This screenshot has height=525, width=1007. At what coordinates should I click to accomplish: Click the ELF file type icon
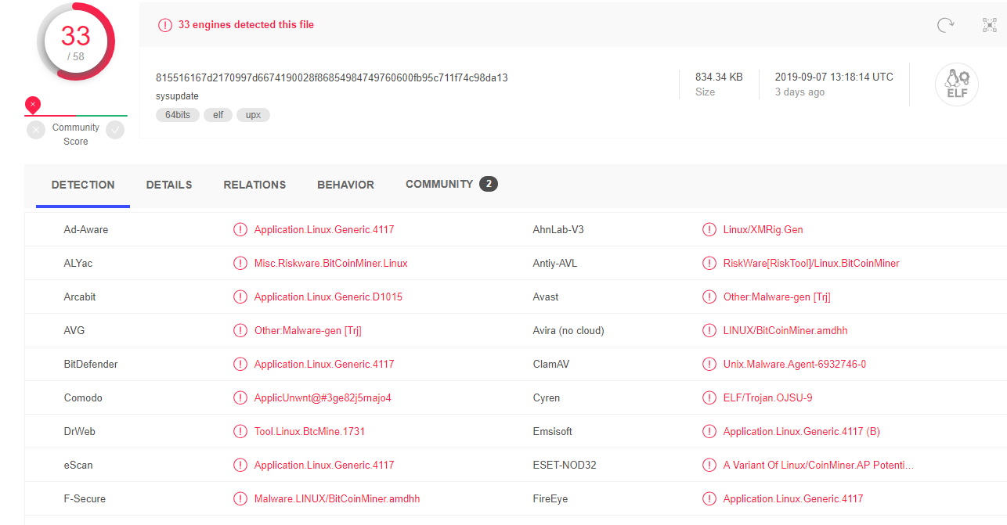[957, 85]
